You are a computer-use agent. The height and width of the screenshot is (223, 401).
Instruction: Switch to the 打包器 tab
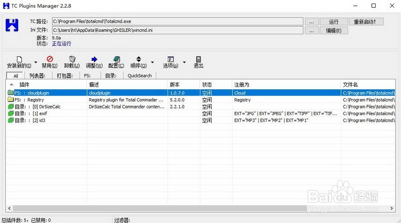pyautogui.click(x=65, y=76)
